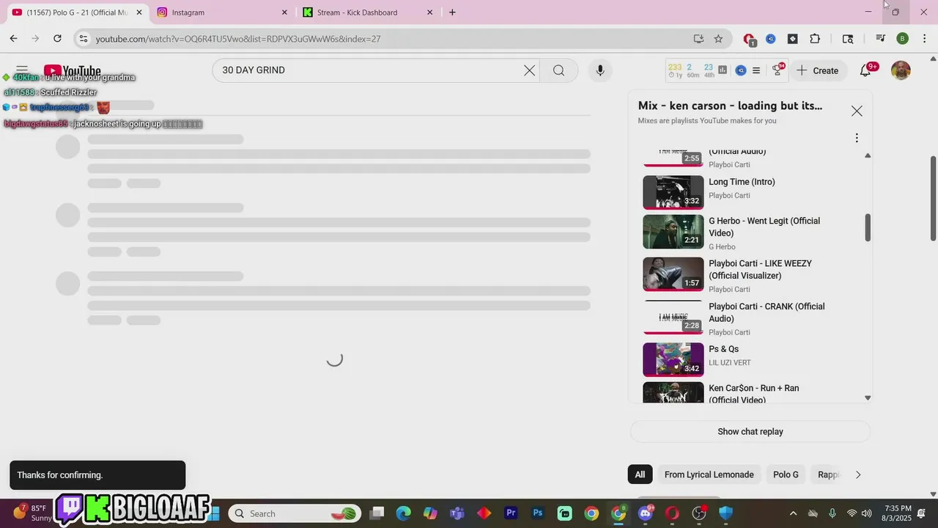Click the Windows taskbar Search box
The height and width of the screenshot is (528, 938).
296,513
